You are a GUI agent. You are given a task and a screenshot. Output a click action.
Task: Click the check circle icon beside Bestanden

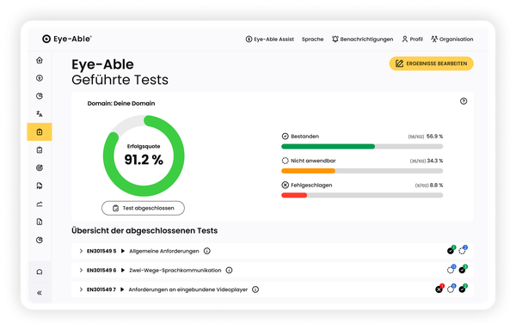tap(285, 136)
